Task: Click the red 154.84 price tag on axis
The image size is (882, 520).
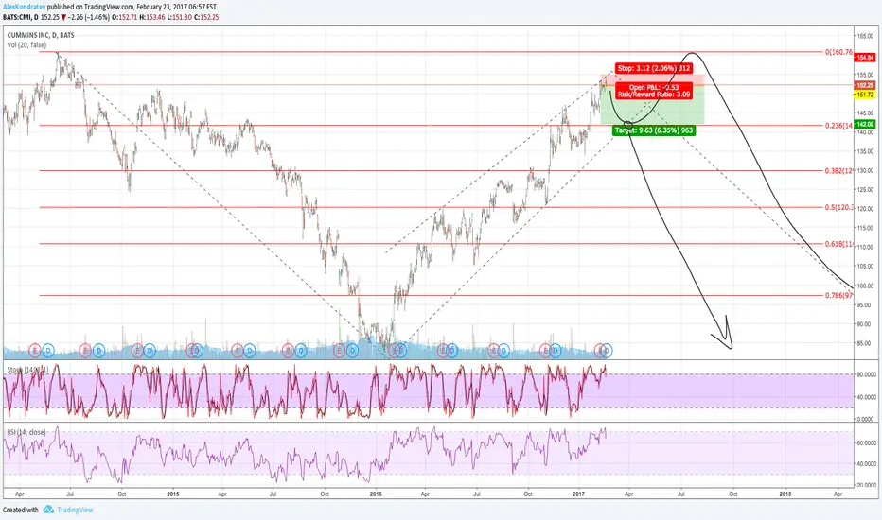Action: point(865,58)
